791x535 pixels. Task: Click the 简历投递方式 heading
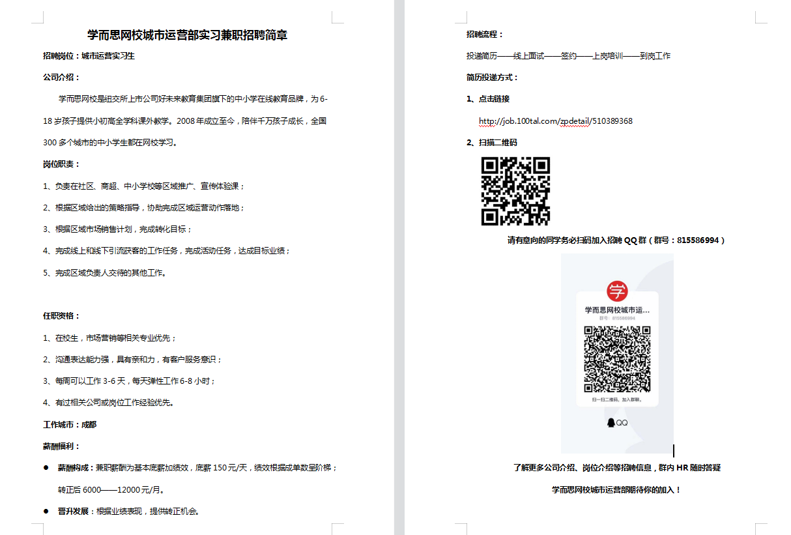493,78
